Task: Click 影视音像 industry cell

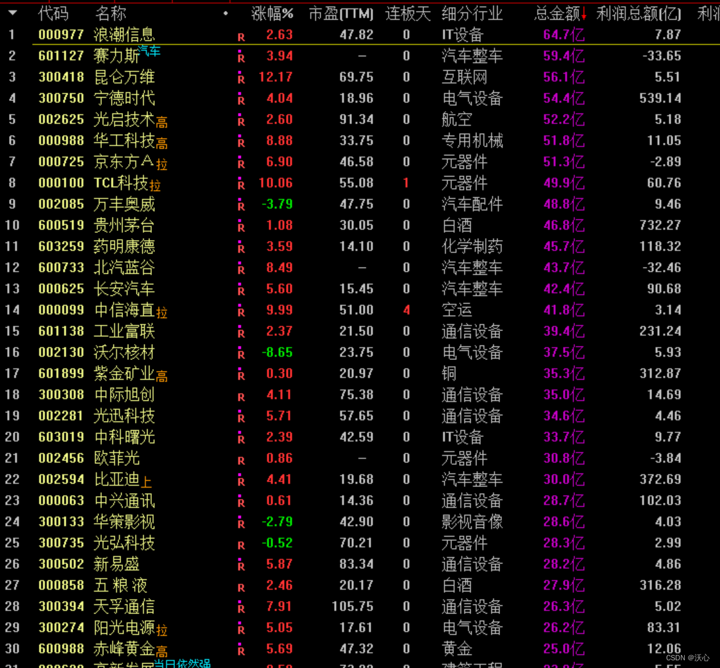Action: coord(472,522)
